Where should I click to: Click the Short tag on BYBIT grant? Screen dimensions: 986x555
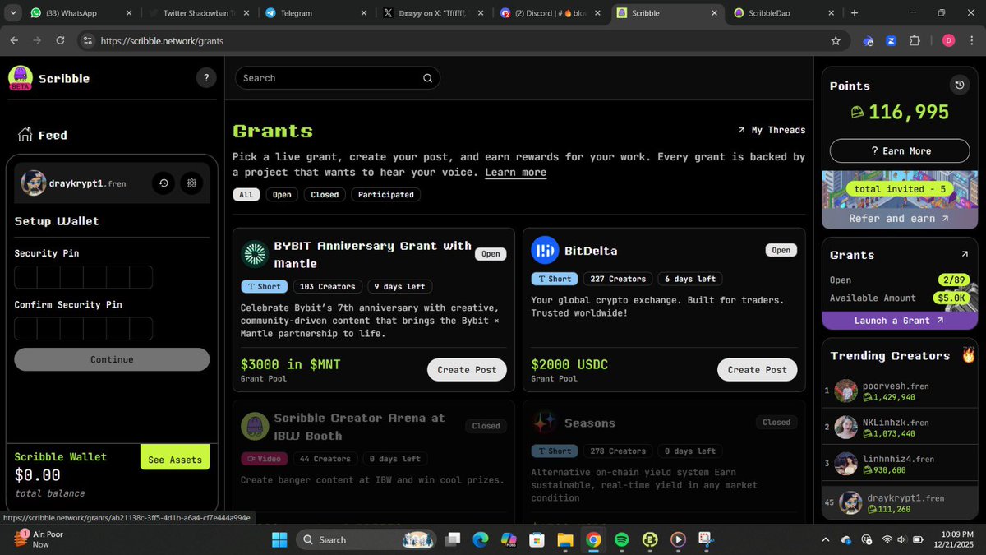pos(264,286)
